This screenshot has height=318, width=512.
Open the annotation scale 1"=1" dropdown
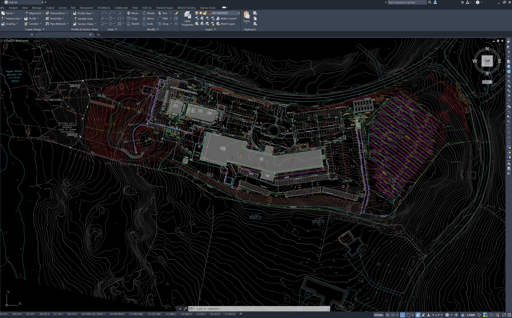437,315
